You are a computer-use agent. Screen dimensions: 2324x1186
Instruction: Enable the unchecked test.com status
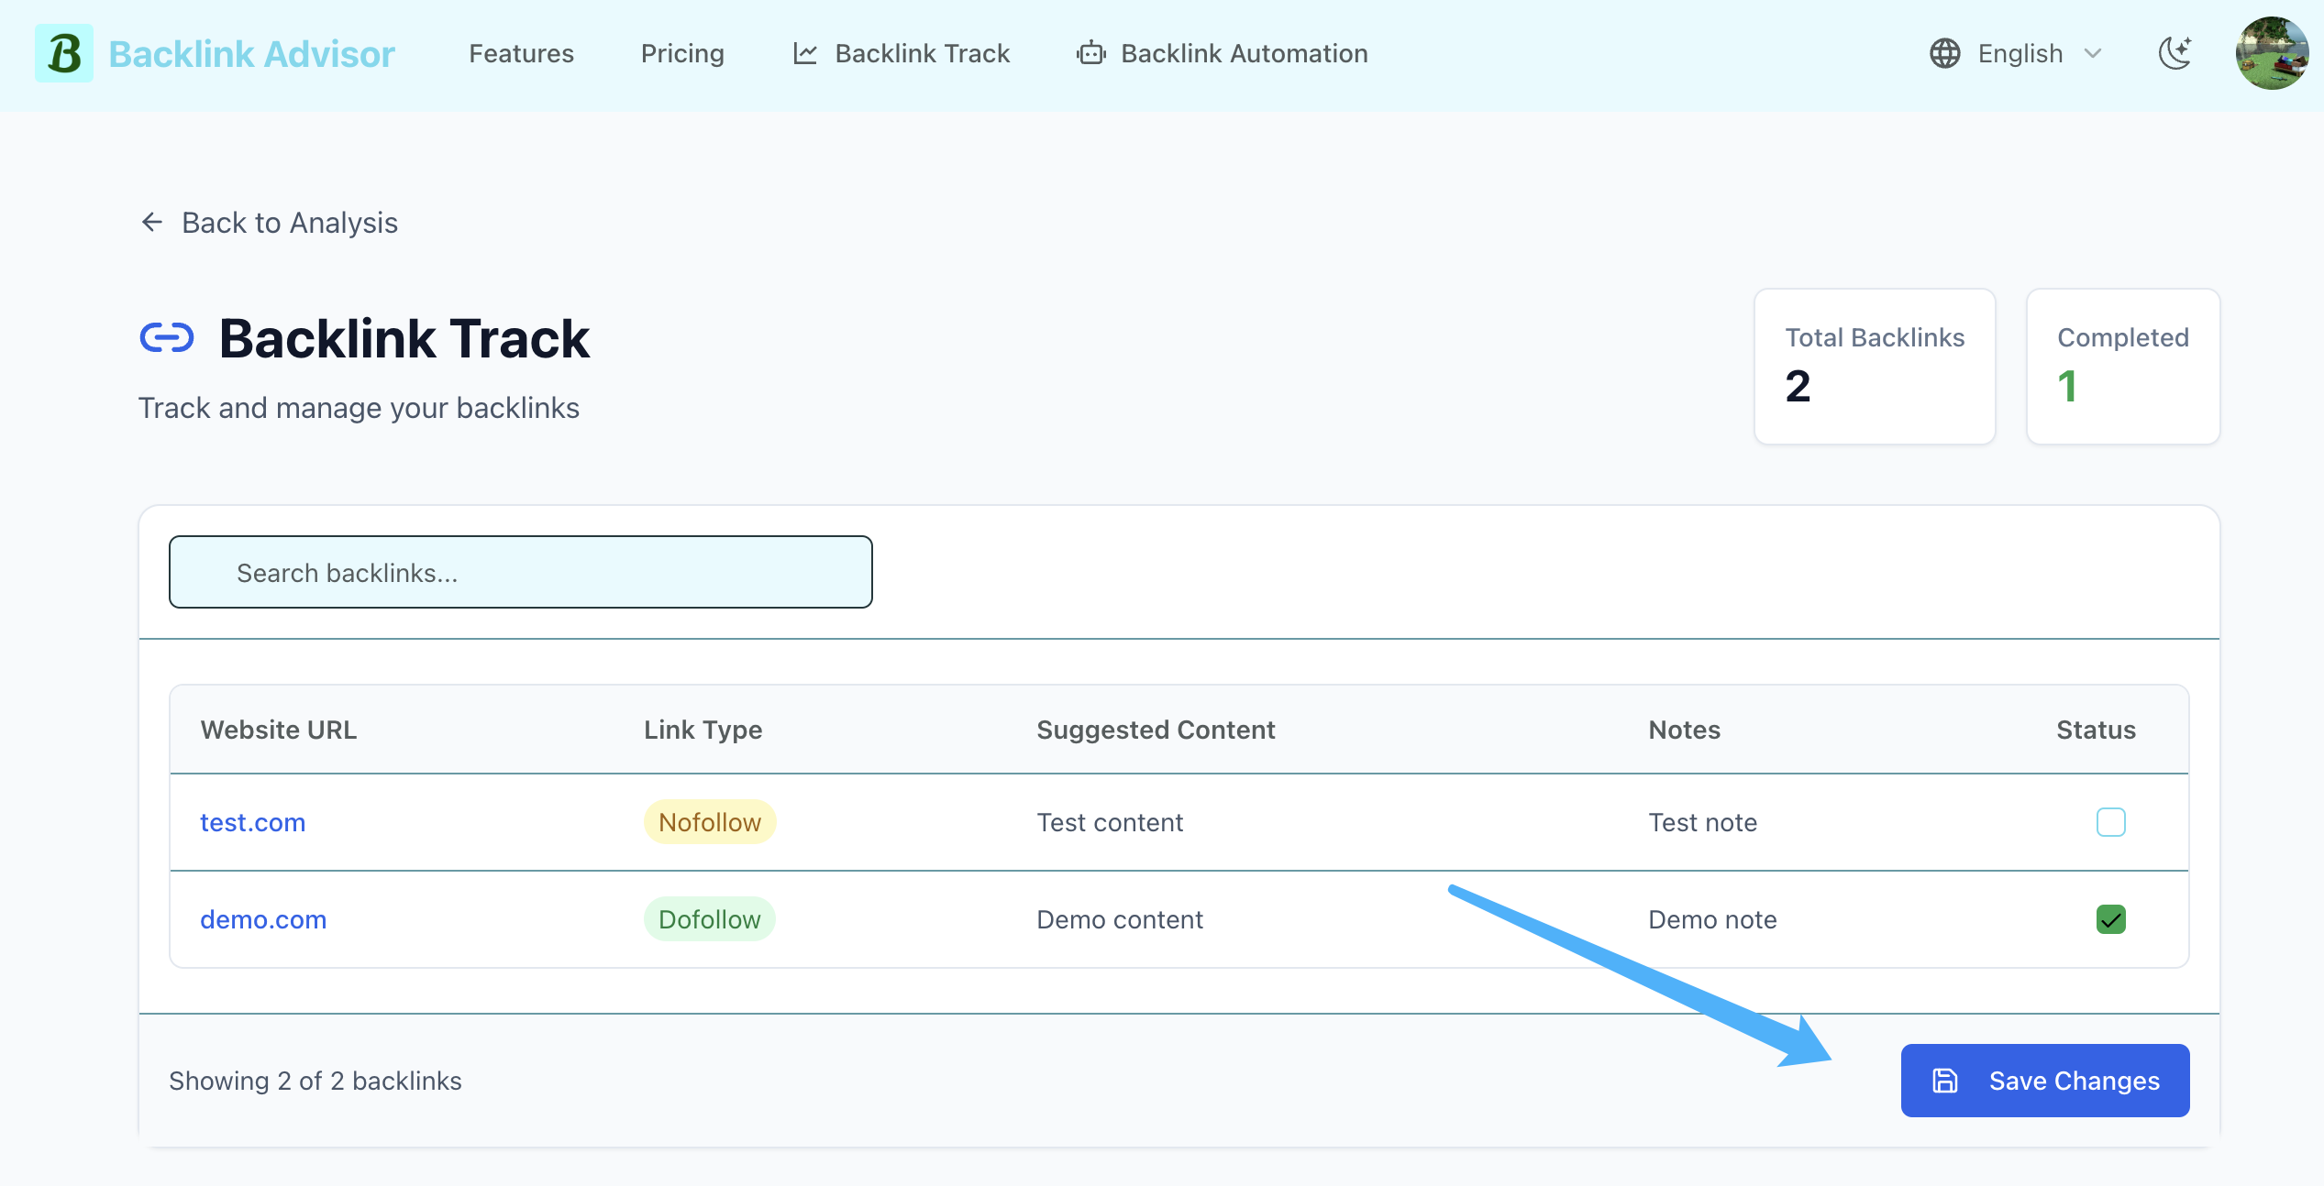2109,821
